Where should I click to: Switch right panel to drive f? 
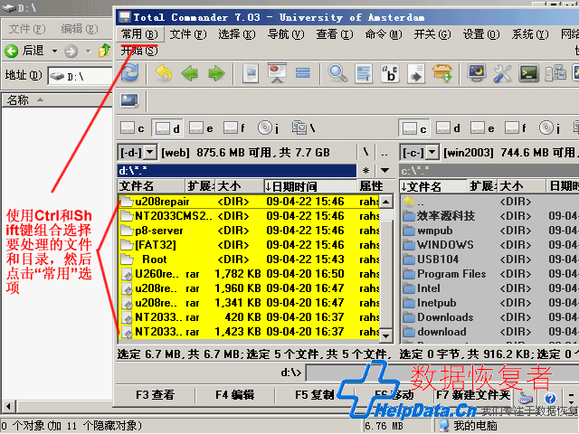tap(516, 128)
